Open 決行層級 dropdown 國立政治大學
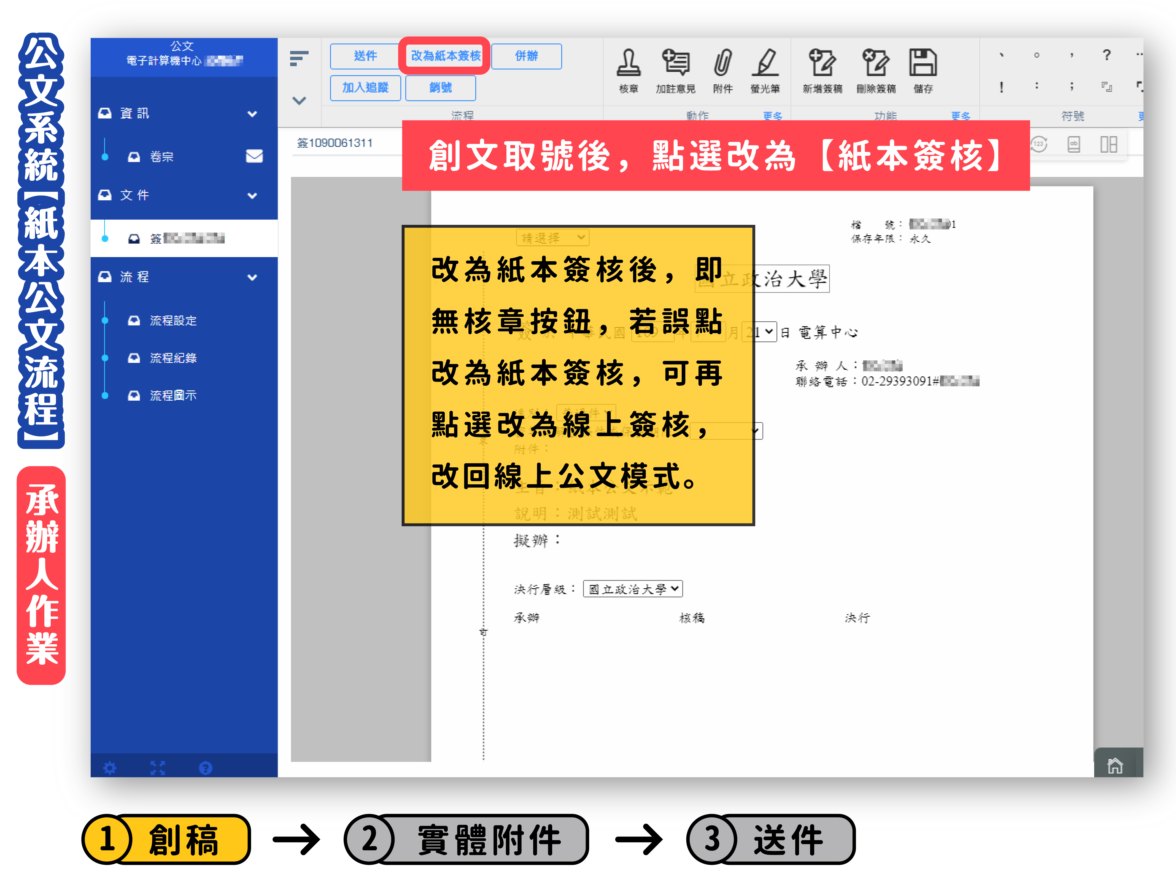The image size is (1176, 882). coord(633,589)
